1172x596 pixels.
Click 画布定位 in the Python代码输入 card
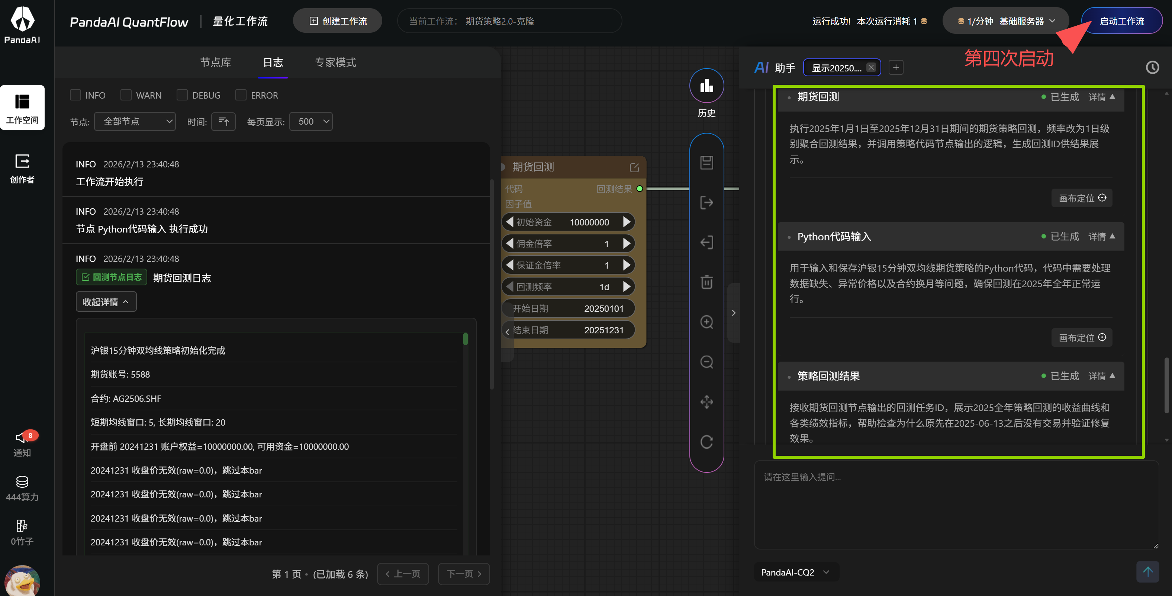[1082, 338]
